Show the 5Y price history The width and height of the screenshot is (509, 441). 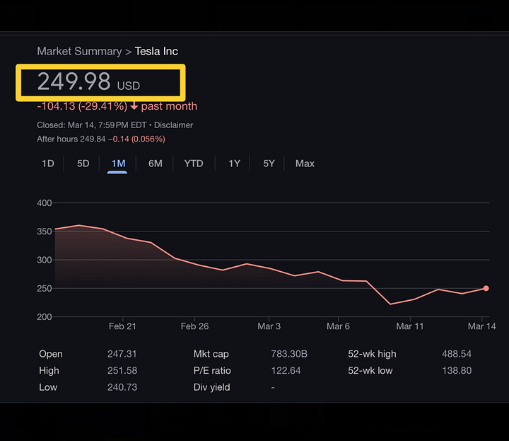click(269, 164)
